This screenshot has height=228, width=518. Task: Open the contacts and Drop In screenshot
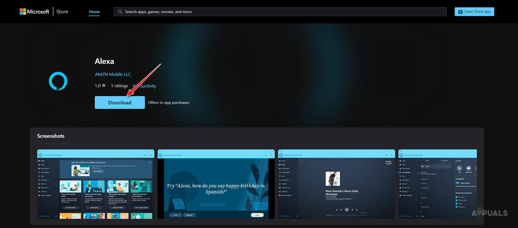coord(438,184)
